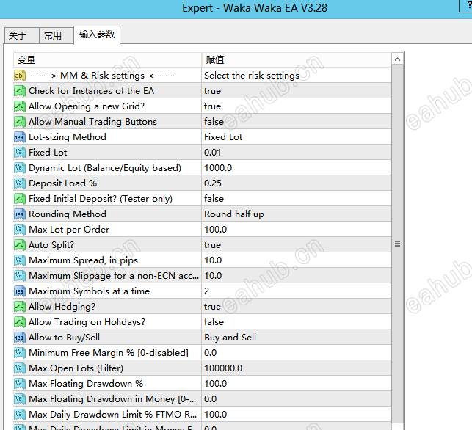Click the vertical scrollbar thumb grip
The width and height of the screenshot is (472, 430).
coord(397,244)
